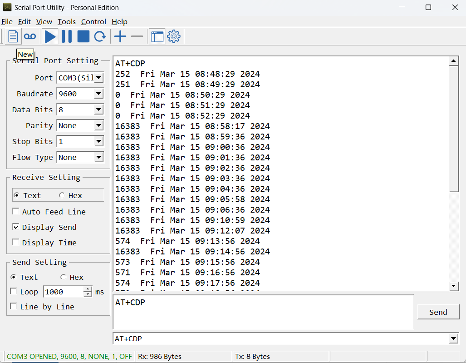The image size is (466, 363).
Task: Increase loop interval with up spinner arrow
Action: coord(88,289)
